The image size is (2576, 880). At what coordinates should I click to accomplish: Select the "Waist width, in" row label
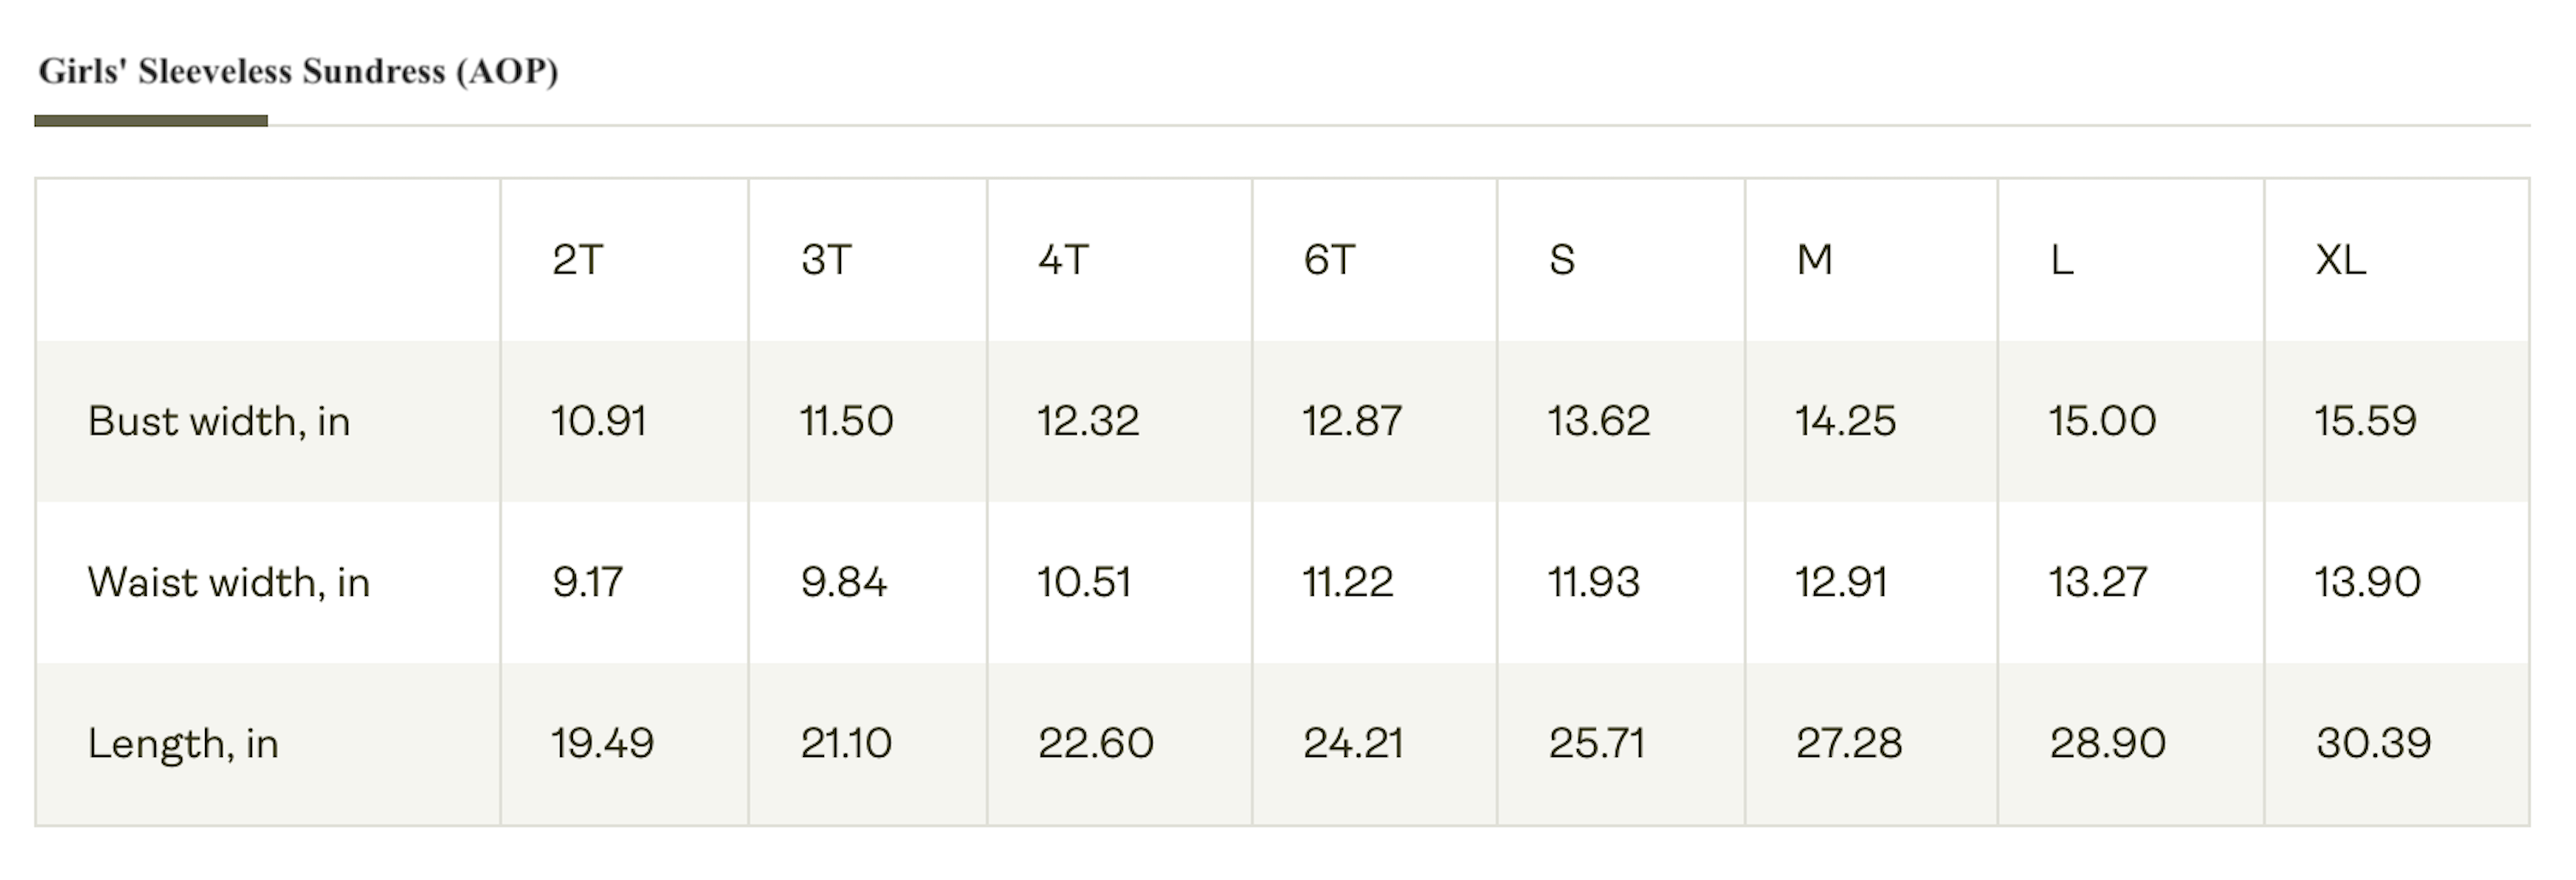tap(229, 582)
